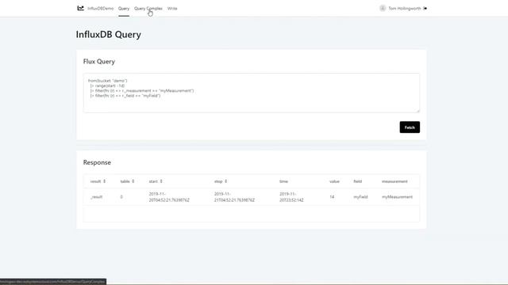
Task: Click the start timestamp cell
Action: [x=169, y=197]
